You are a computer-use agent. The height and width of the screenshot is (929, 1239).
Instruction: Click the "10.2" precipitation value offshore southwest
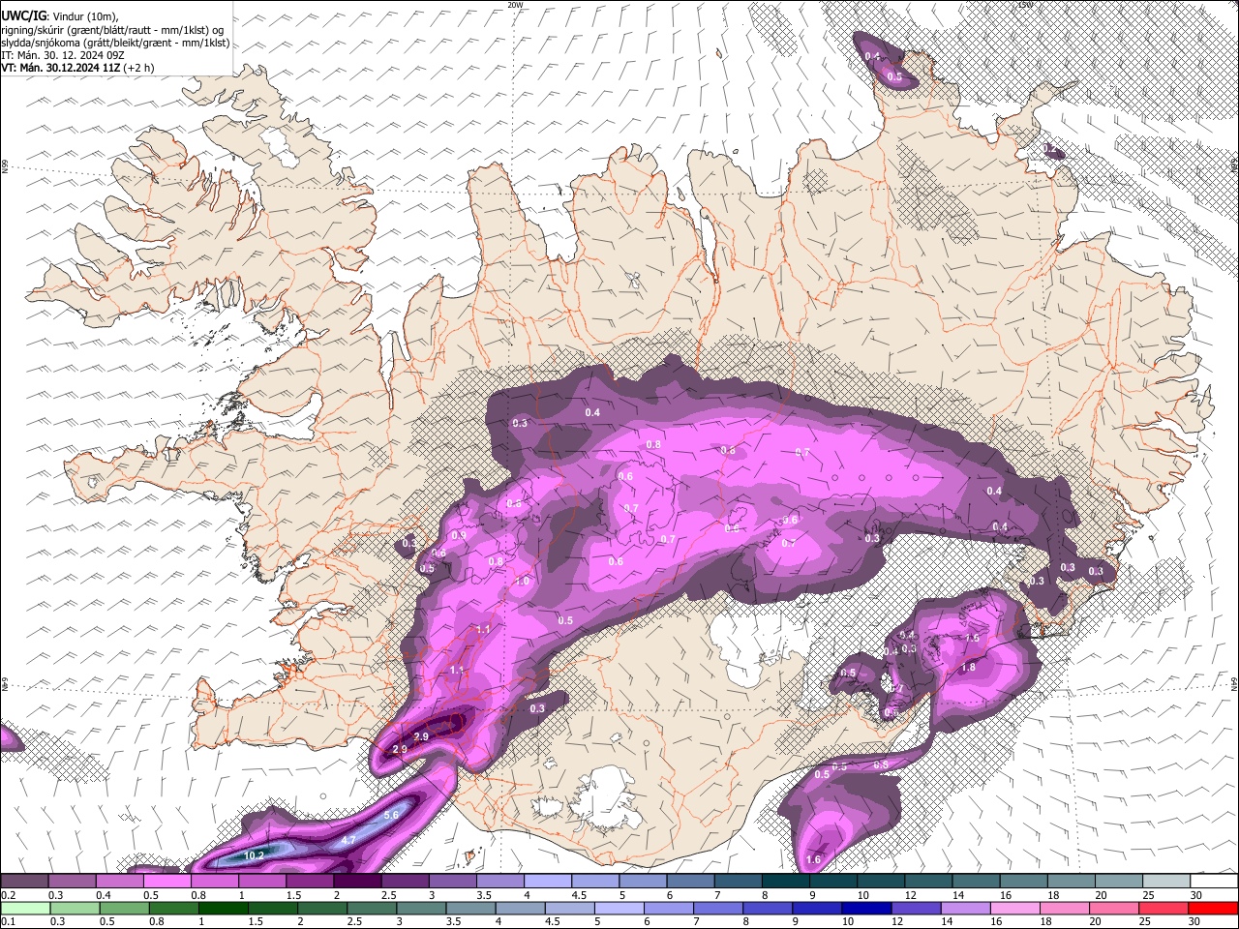(254, 855)
